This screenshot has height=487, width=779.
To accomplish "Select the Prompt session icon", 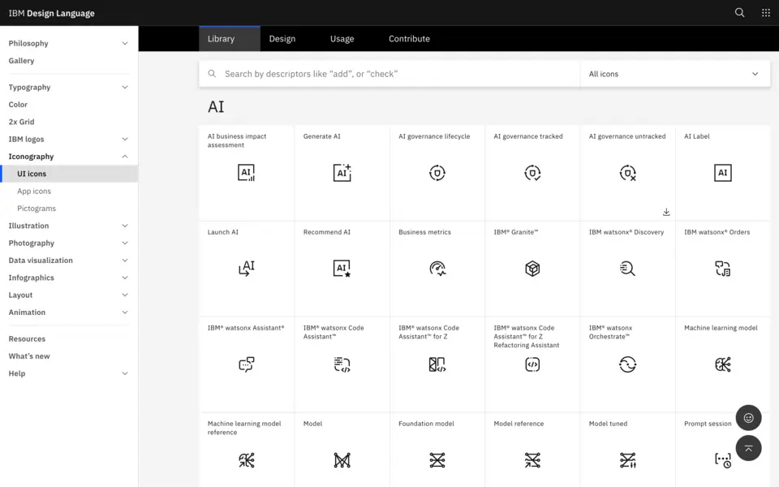I will (723, 460).
